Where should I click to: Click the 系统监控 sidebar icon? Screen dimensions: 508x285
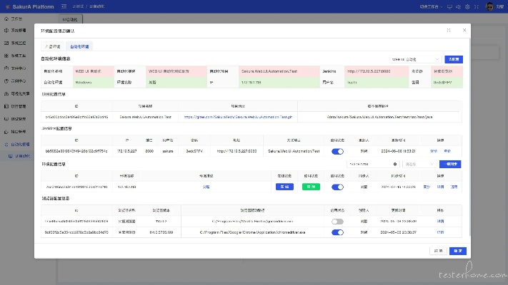tap(6, 42)
